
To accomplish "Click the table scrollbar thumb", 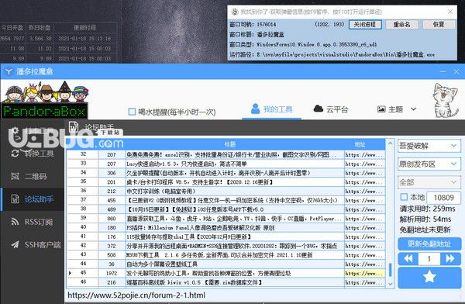I will point(391,270).
